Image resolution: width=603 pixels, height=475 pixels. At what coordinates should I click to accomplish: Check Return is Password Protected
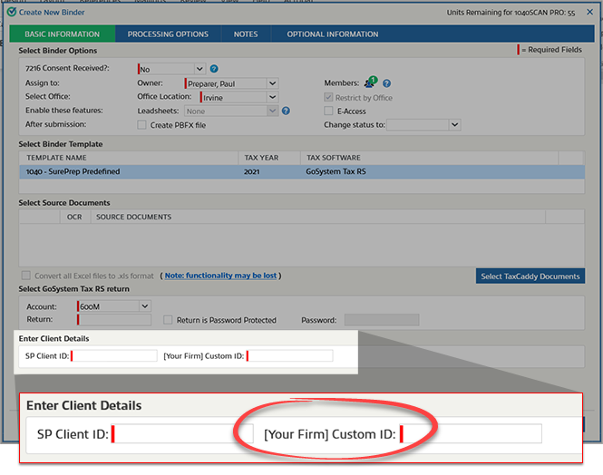point(168,320)
